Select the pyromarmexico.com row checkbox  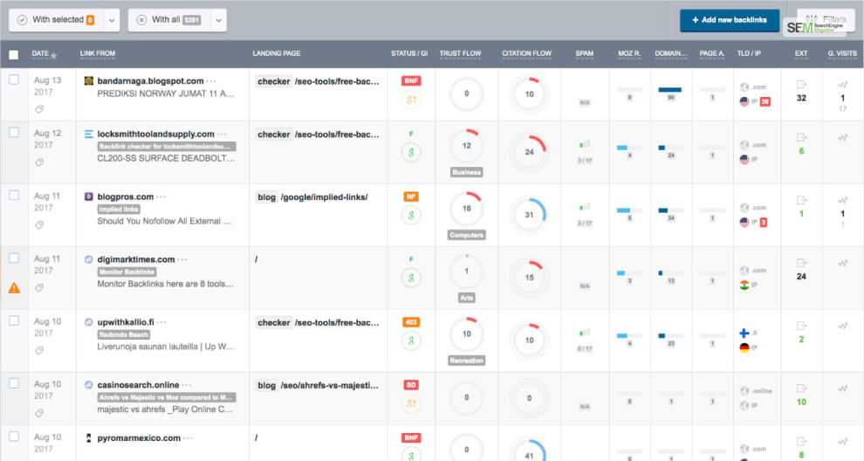(x=14, y=437)
